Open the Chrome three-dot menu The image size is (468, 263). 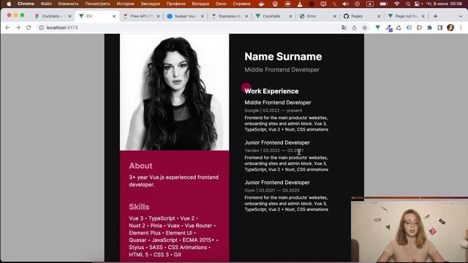pos(461,28)
